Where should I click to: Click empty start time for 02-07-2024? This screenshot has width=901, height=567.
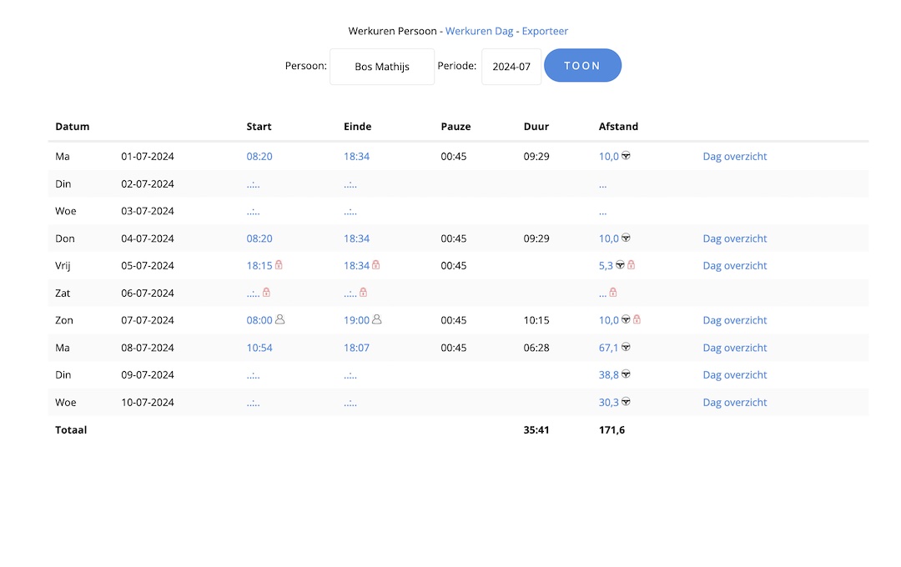(253, 184)
